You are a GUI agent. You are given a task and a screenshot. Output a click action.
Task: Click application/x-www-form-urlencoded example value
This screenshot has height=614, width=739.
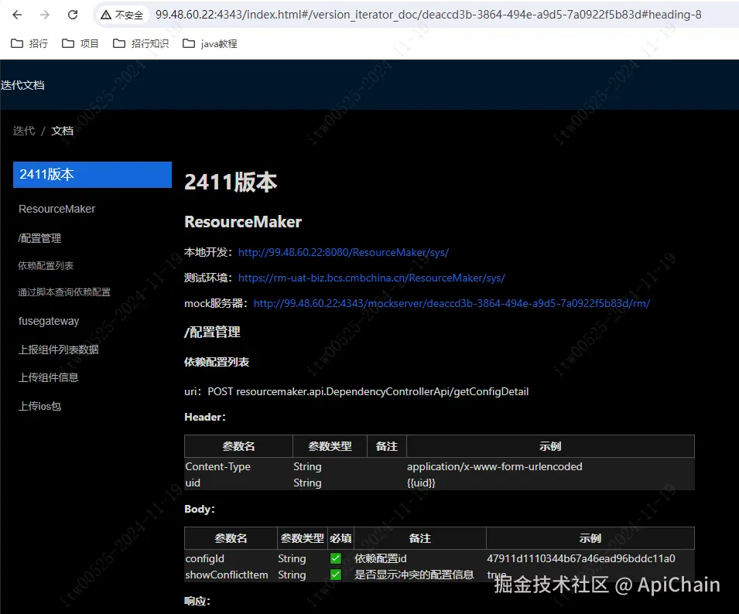pyautogui.click(x=494, y=466)
